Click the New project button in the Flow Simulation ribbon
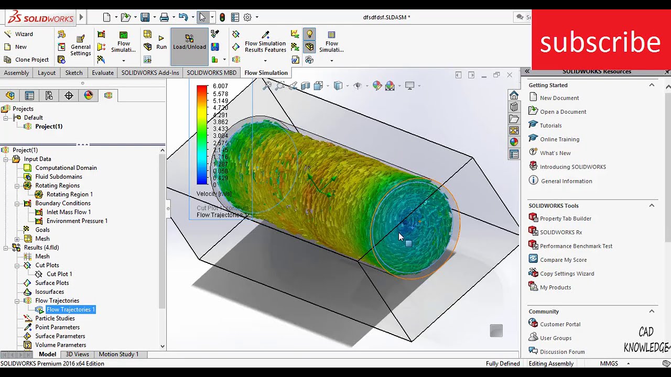This screenshot has width=671, height=377. pyautogui.click(x=15, y=47)
